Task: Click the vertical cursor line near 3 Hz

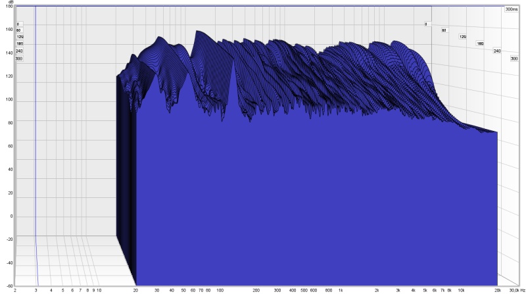Action: coord(35,132)
